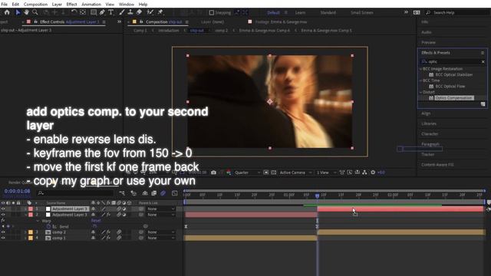Select the Hand tool
Viewport: 491px width, 276px height.
click(26, 12)
